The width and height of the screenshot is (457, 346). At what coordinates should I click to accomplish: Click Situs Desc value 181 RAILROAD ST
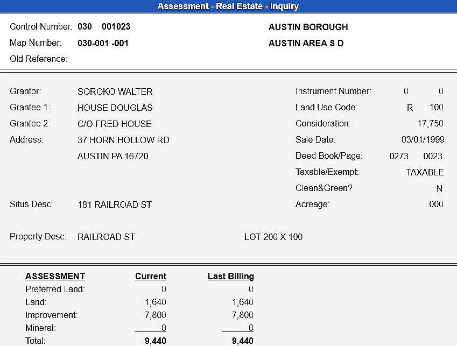[x=114, y=204]
